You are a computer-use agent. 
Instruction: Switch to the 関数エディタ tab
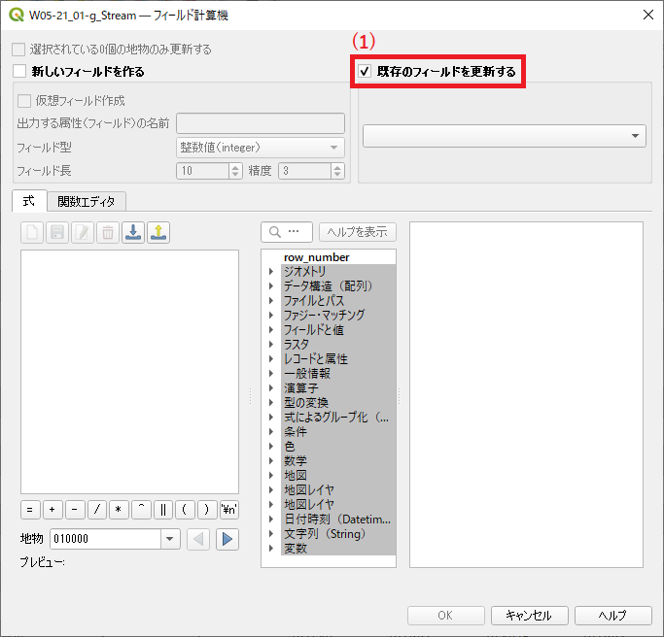point(86,201)
